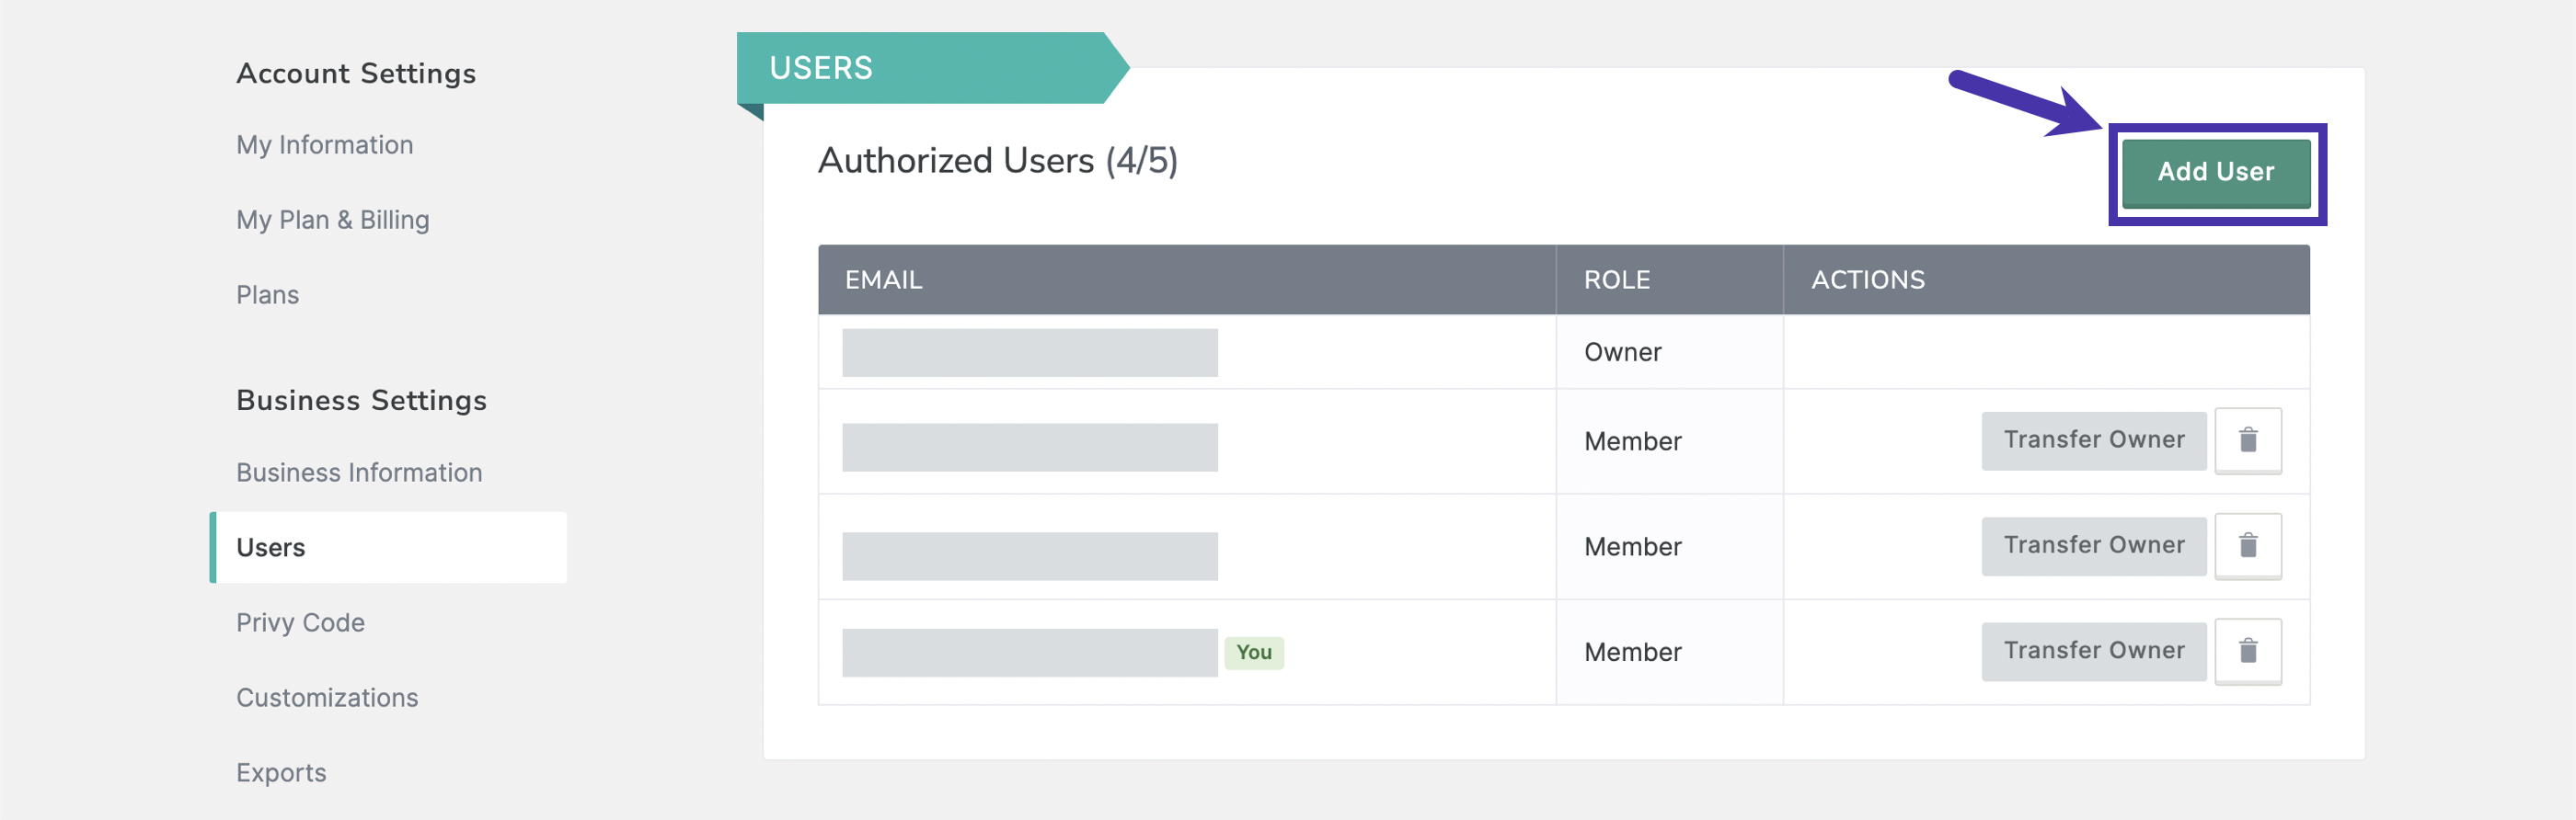
Task: Go to My Plan & Billing
Action: pos(332,220)
